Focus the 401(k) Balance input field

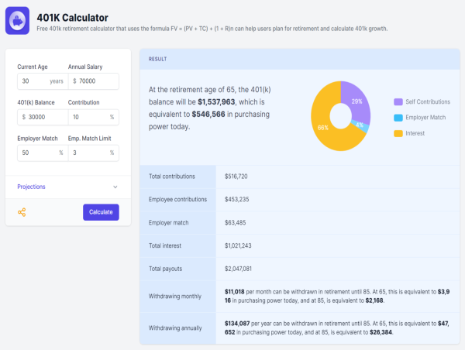coord(43,117)
